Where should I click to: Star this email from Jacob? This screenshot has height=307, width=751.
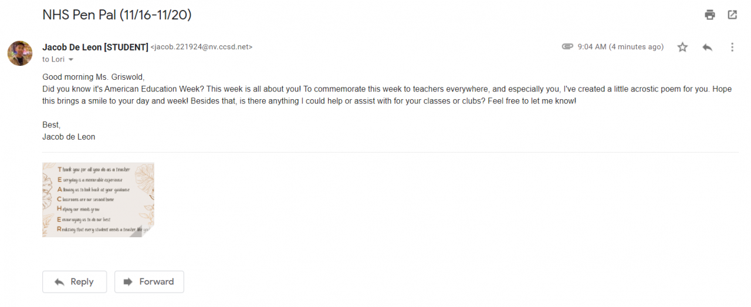(682, 47)
